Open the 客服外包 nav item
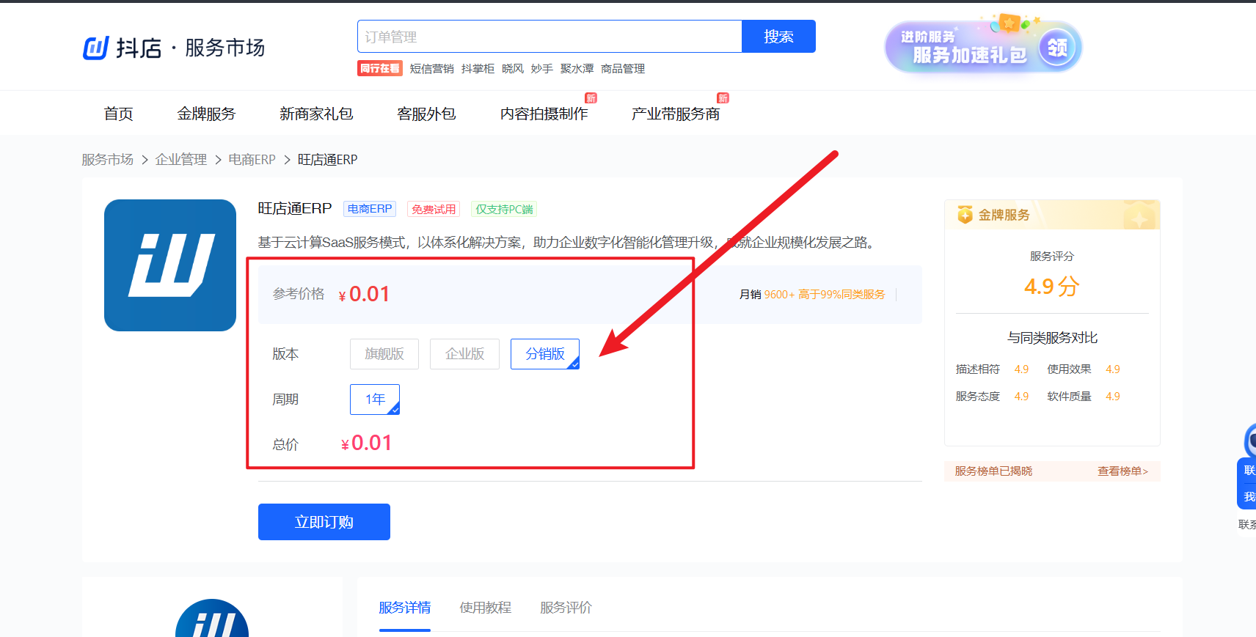The width and height of the screenshot is (1256, 637). pyautogui.click(x=426, y=114)
